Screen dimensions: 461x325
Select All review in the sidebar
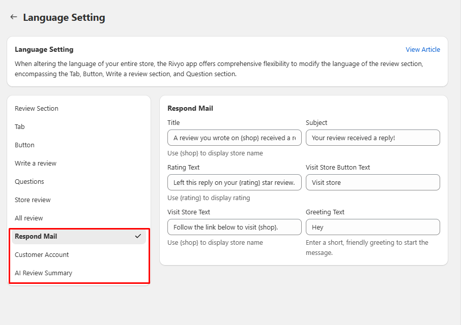29,218
